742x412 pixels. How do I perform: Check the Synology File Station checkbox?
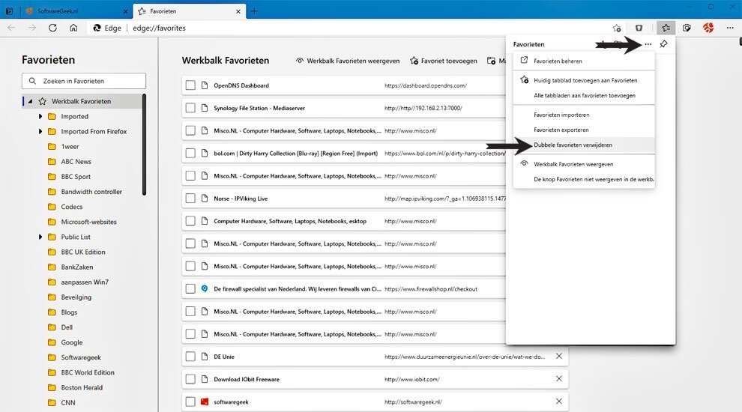pyautogui.click(x=190, y=108)
